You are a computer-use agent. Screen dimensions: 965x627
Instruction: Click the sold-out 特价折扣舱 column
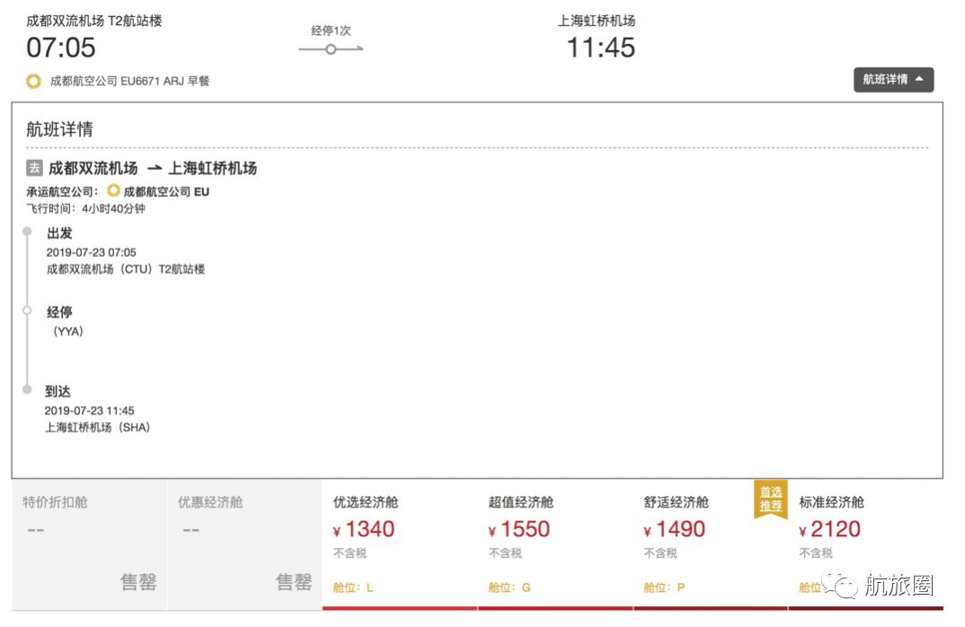pos(85,539)
